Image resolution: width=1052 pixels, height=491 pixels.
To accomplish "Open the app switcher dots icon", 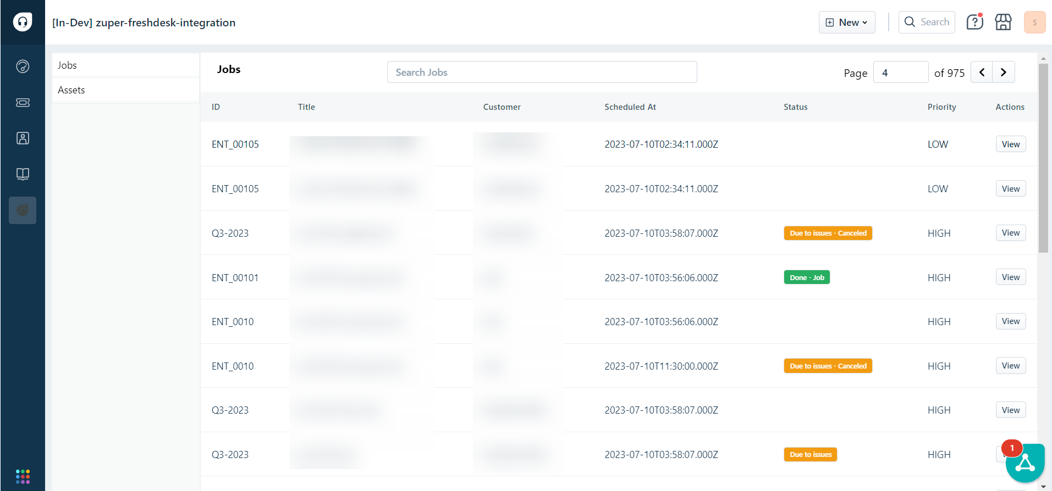I will (x=23, y=476).
